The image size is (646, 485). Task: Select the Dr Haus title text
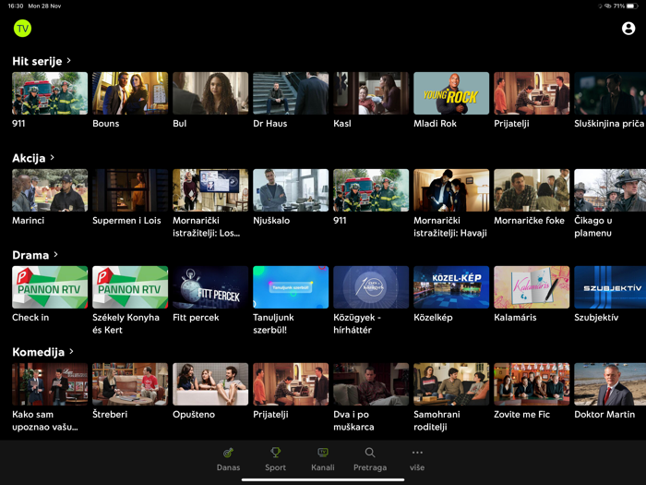pos(270,123)
